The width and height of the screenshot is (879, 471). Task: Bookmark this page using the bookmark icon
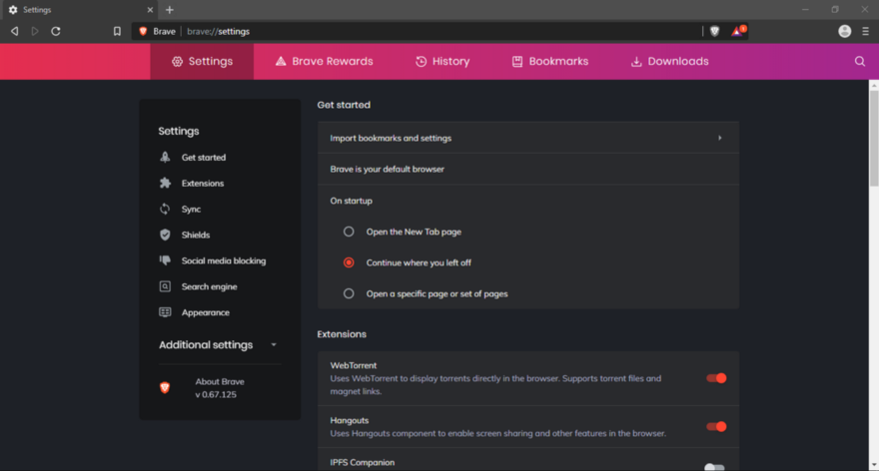pyautogui.click(x=117, y=31)
